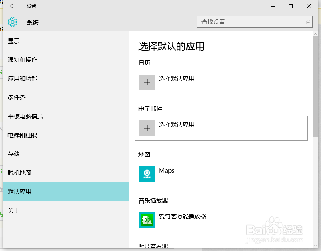The image size is (321, 251).
Task: Click the Maps app icon under 地图
Action: [147, 174]
